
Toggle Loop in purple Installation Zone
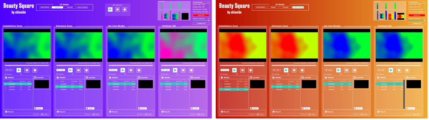coord(9,70)
